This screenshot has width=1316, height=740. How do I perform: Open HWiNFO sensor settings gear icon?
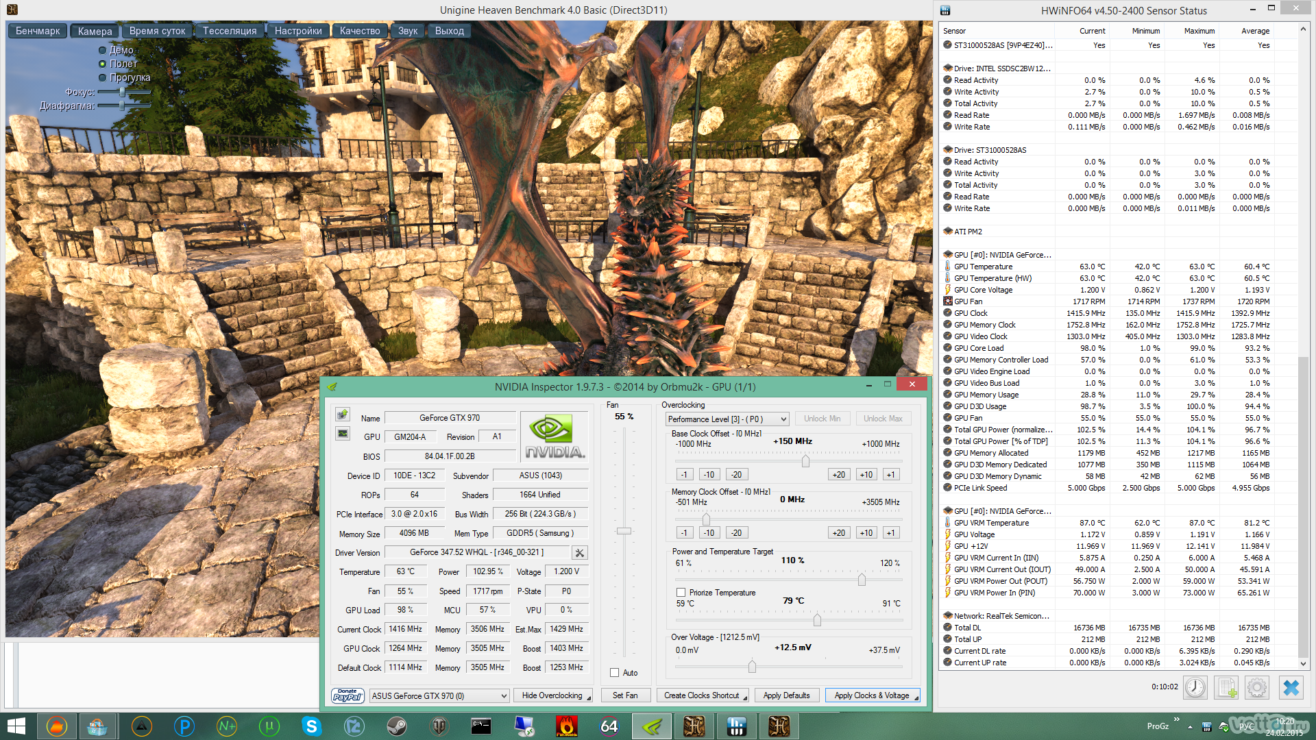point(1257,687)
